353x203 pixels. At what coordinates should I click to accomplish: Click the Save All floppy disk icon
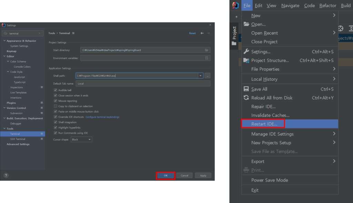click(246, 89)
